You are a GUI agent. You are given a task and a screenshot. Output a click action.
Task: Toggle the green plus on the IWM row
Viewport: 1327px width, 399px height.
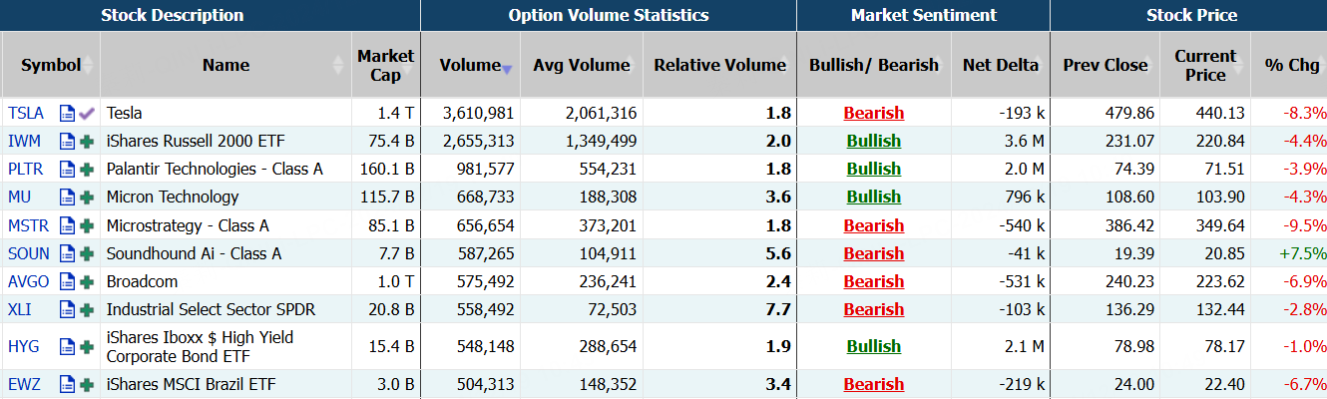click(x=87, y=142)
